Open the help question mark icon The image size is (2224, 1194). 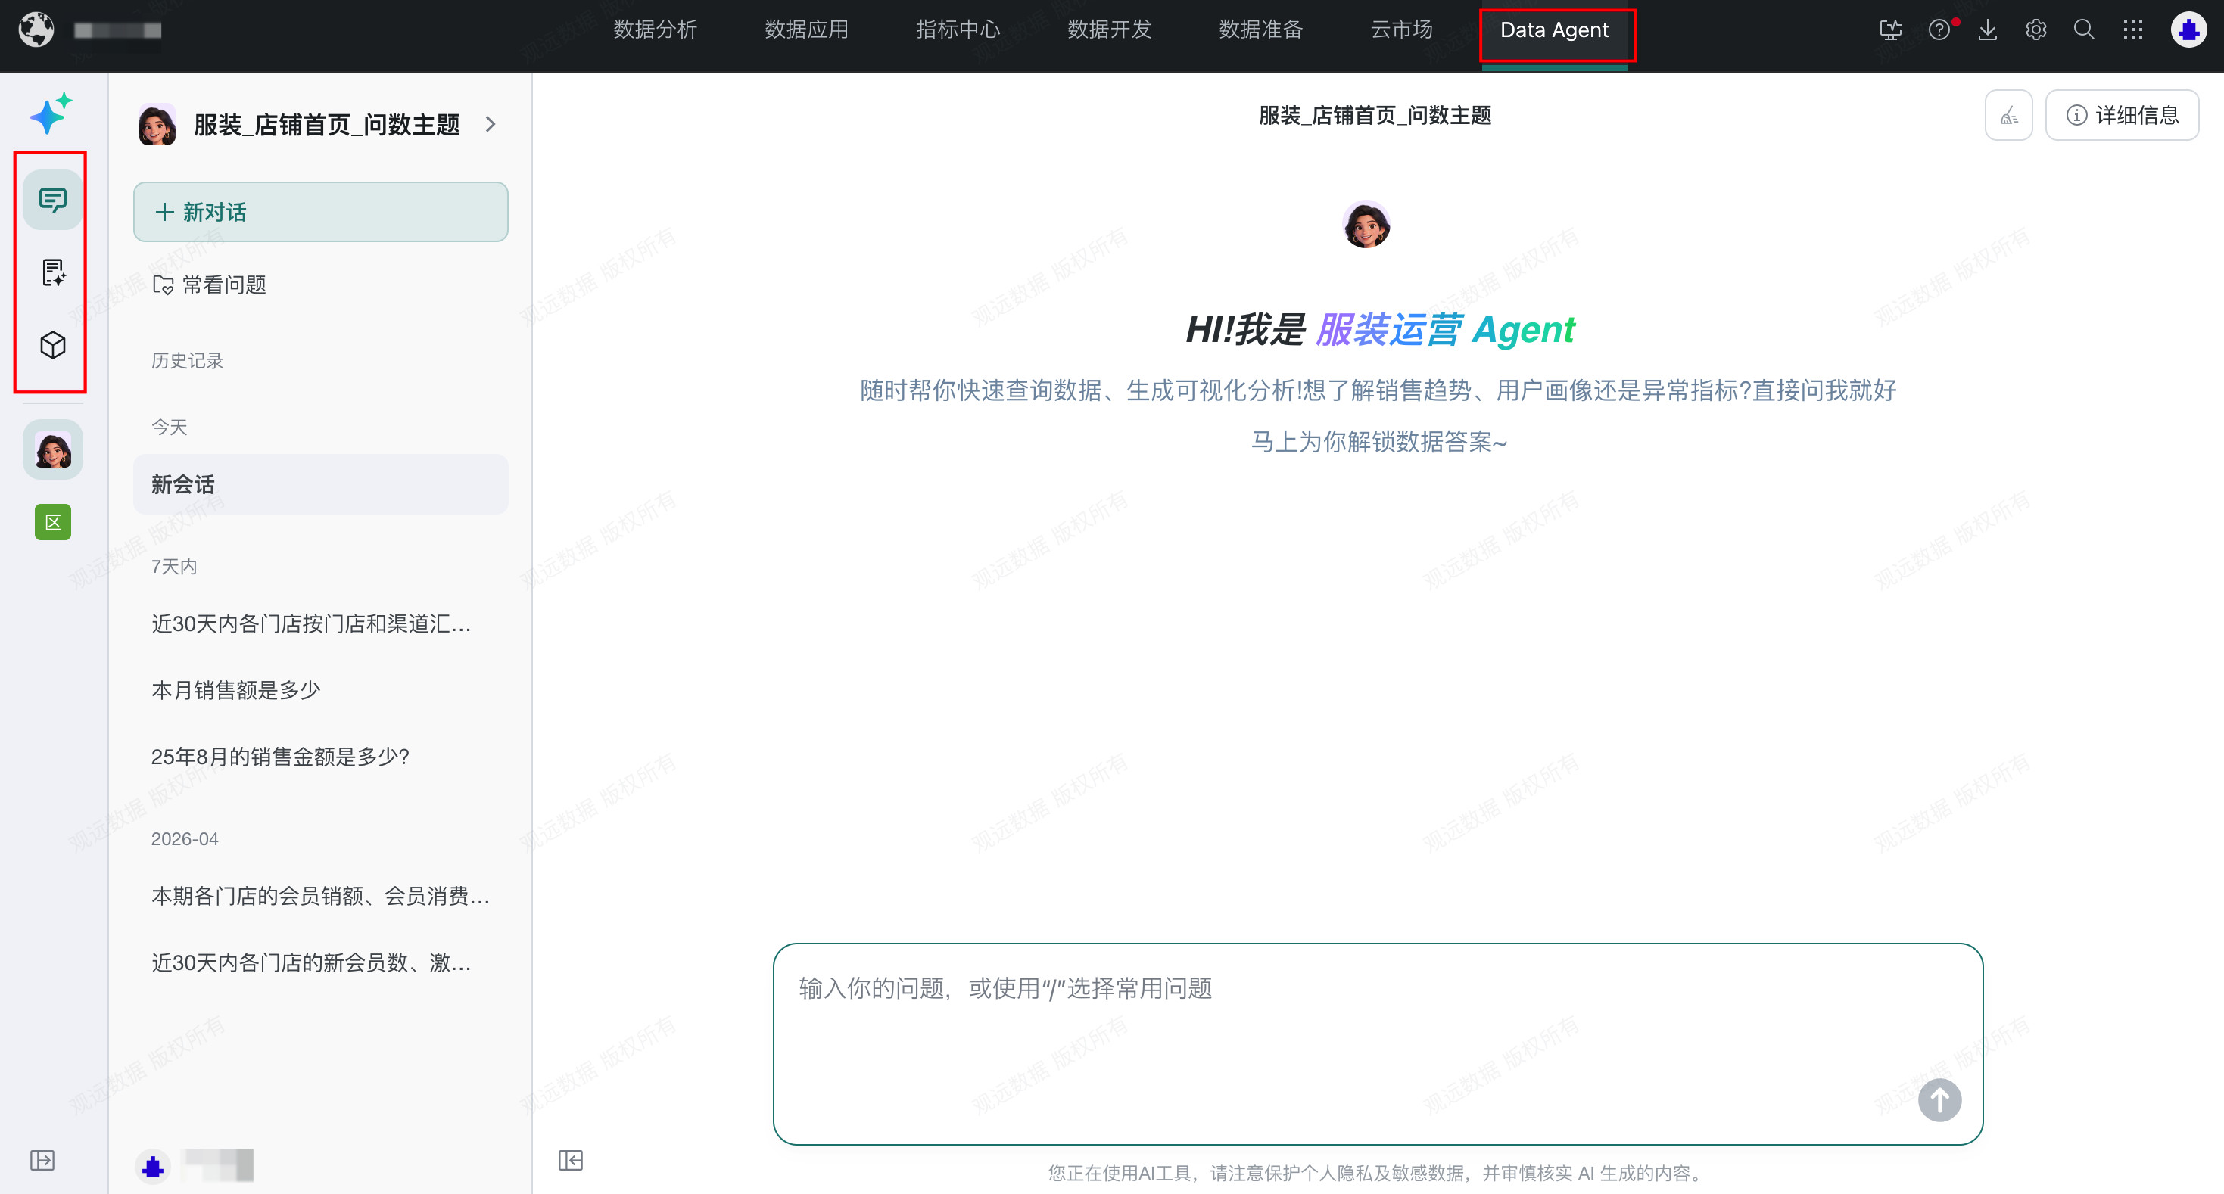pos(1939,30)
